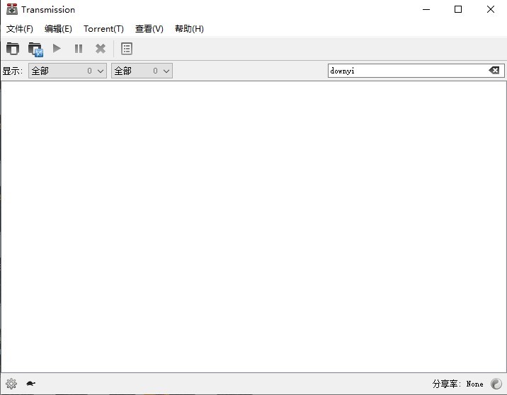Click the Transmission app icon in title bar
Viewport: 507px width, 395px height.
[x=12, y=9]
